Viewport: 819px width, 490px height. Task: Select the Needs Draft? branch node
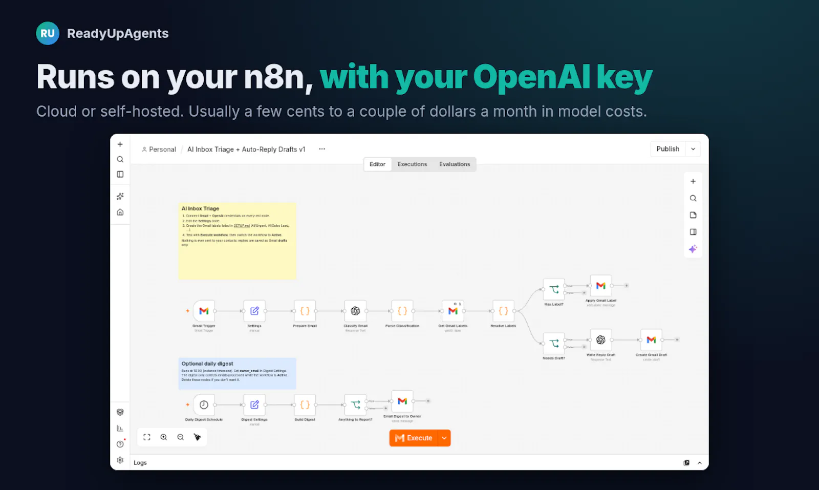pyautogui.click(x=554, y=343)
